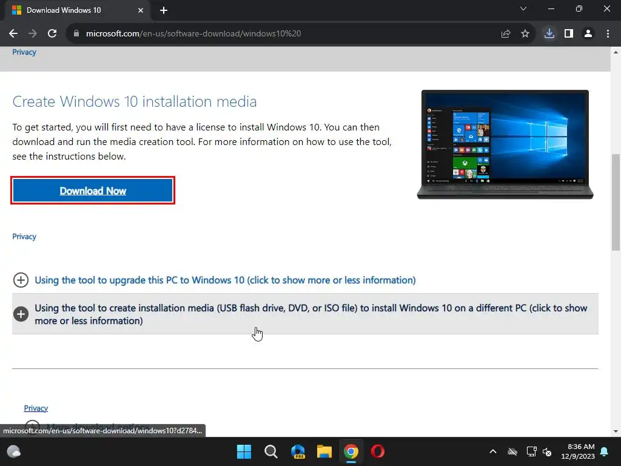
Task: Reload the Download Windows 10 page
Action: pyautogui.click(x=52, y=34)
